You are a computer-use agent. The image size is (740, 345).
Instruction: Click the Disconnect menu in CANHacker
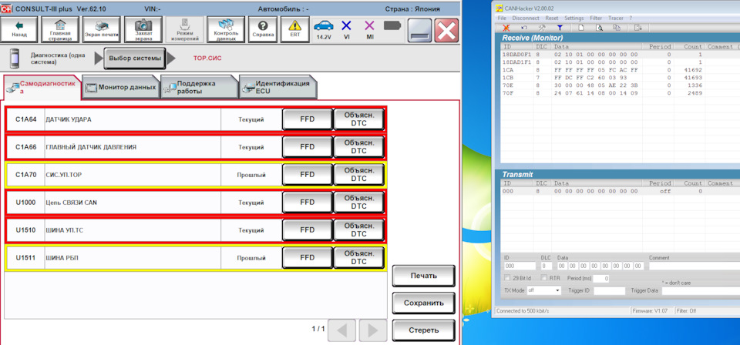525,18
